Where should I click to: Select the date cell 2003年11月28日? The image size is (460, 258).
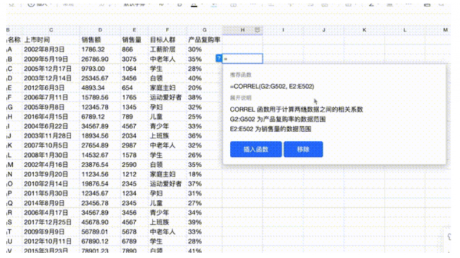coord(51,135)
